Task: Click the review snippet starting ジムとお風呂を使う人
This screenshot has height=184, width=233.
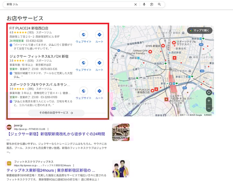Action: pos(43,103)
